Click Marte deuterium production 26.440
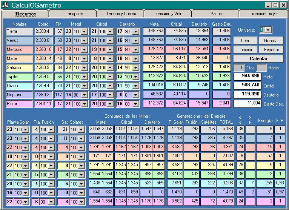This screenshot has height=210, width=289. click(199, 58)
